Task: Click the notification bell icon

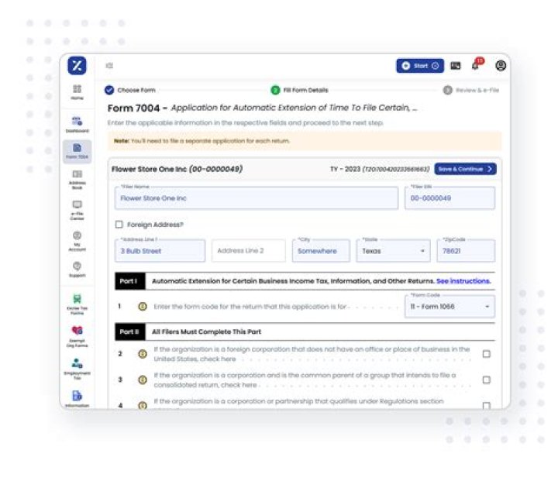Action: pos(476,66)
